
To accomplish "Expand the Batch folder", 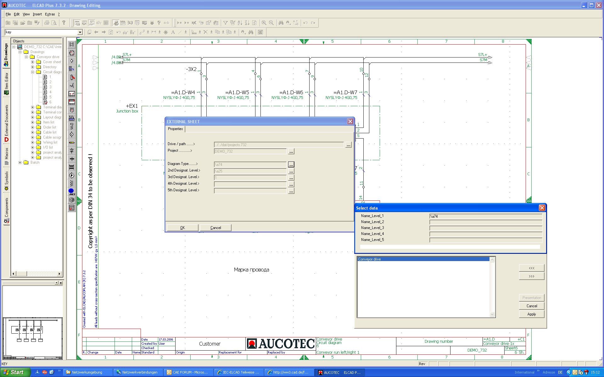I will pyautogui.click(x=20, y=162).
